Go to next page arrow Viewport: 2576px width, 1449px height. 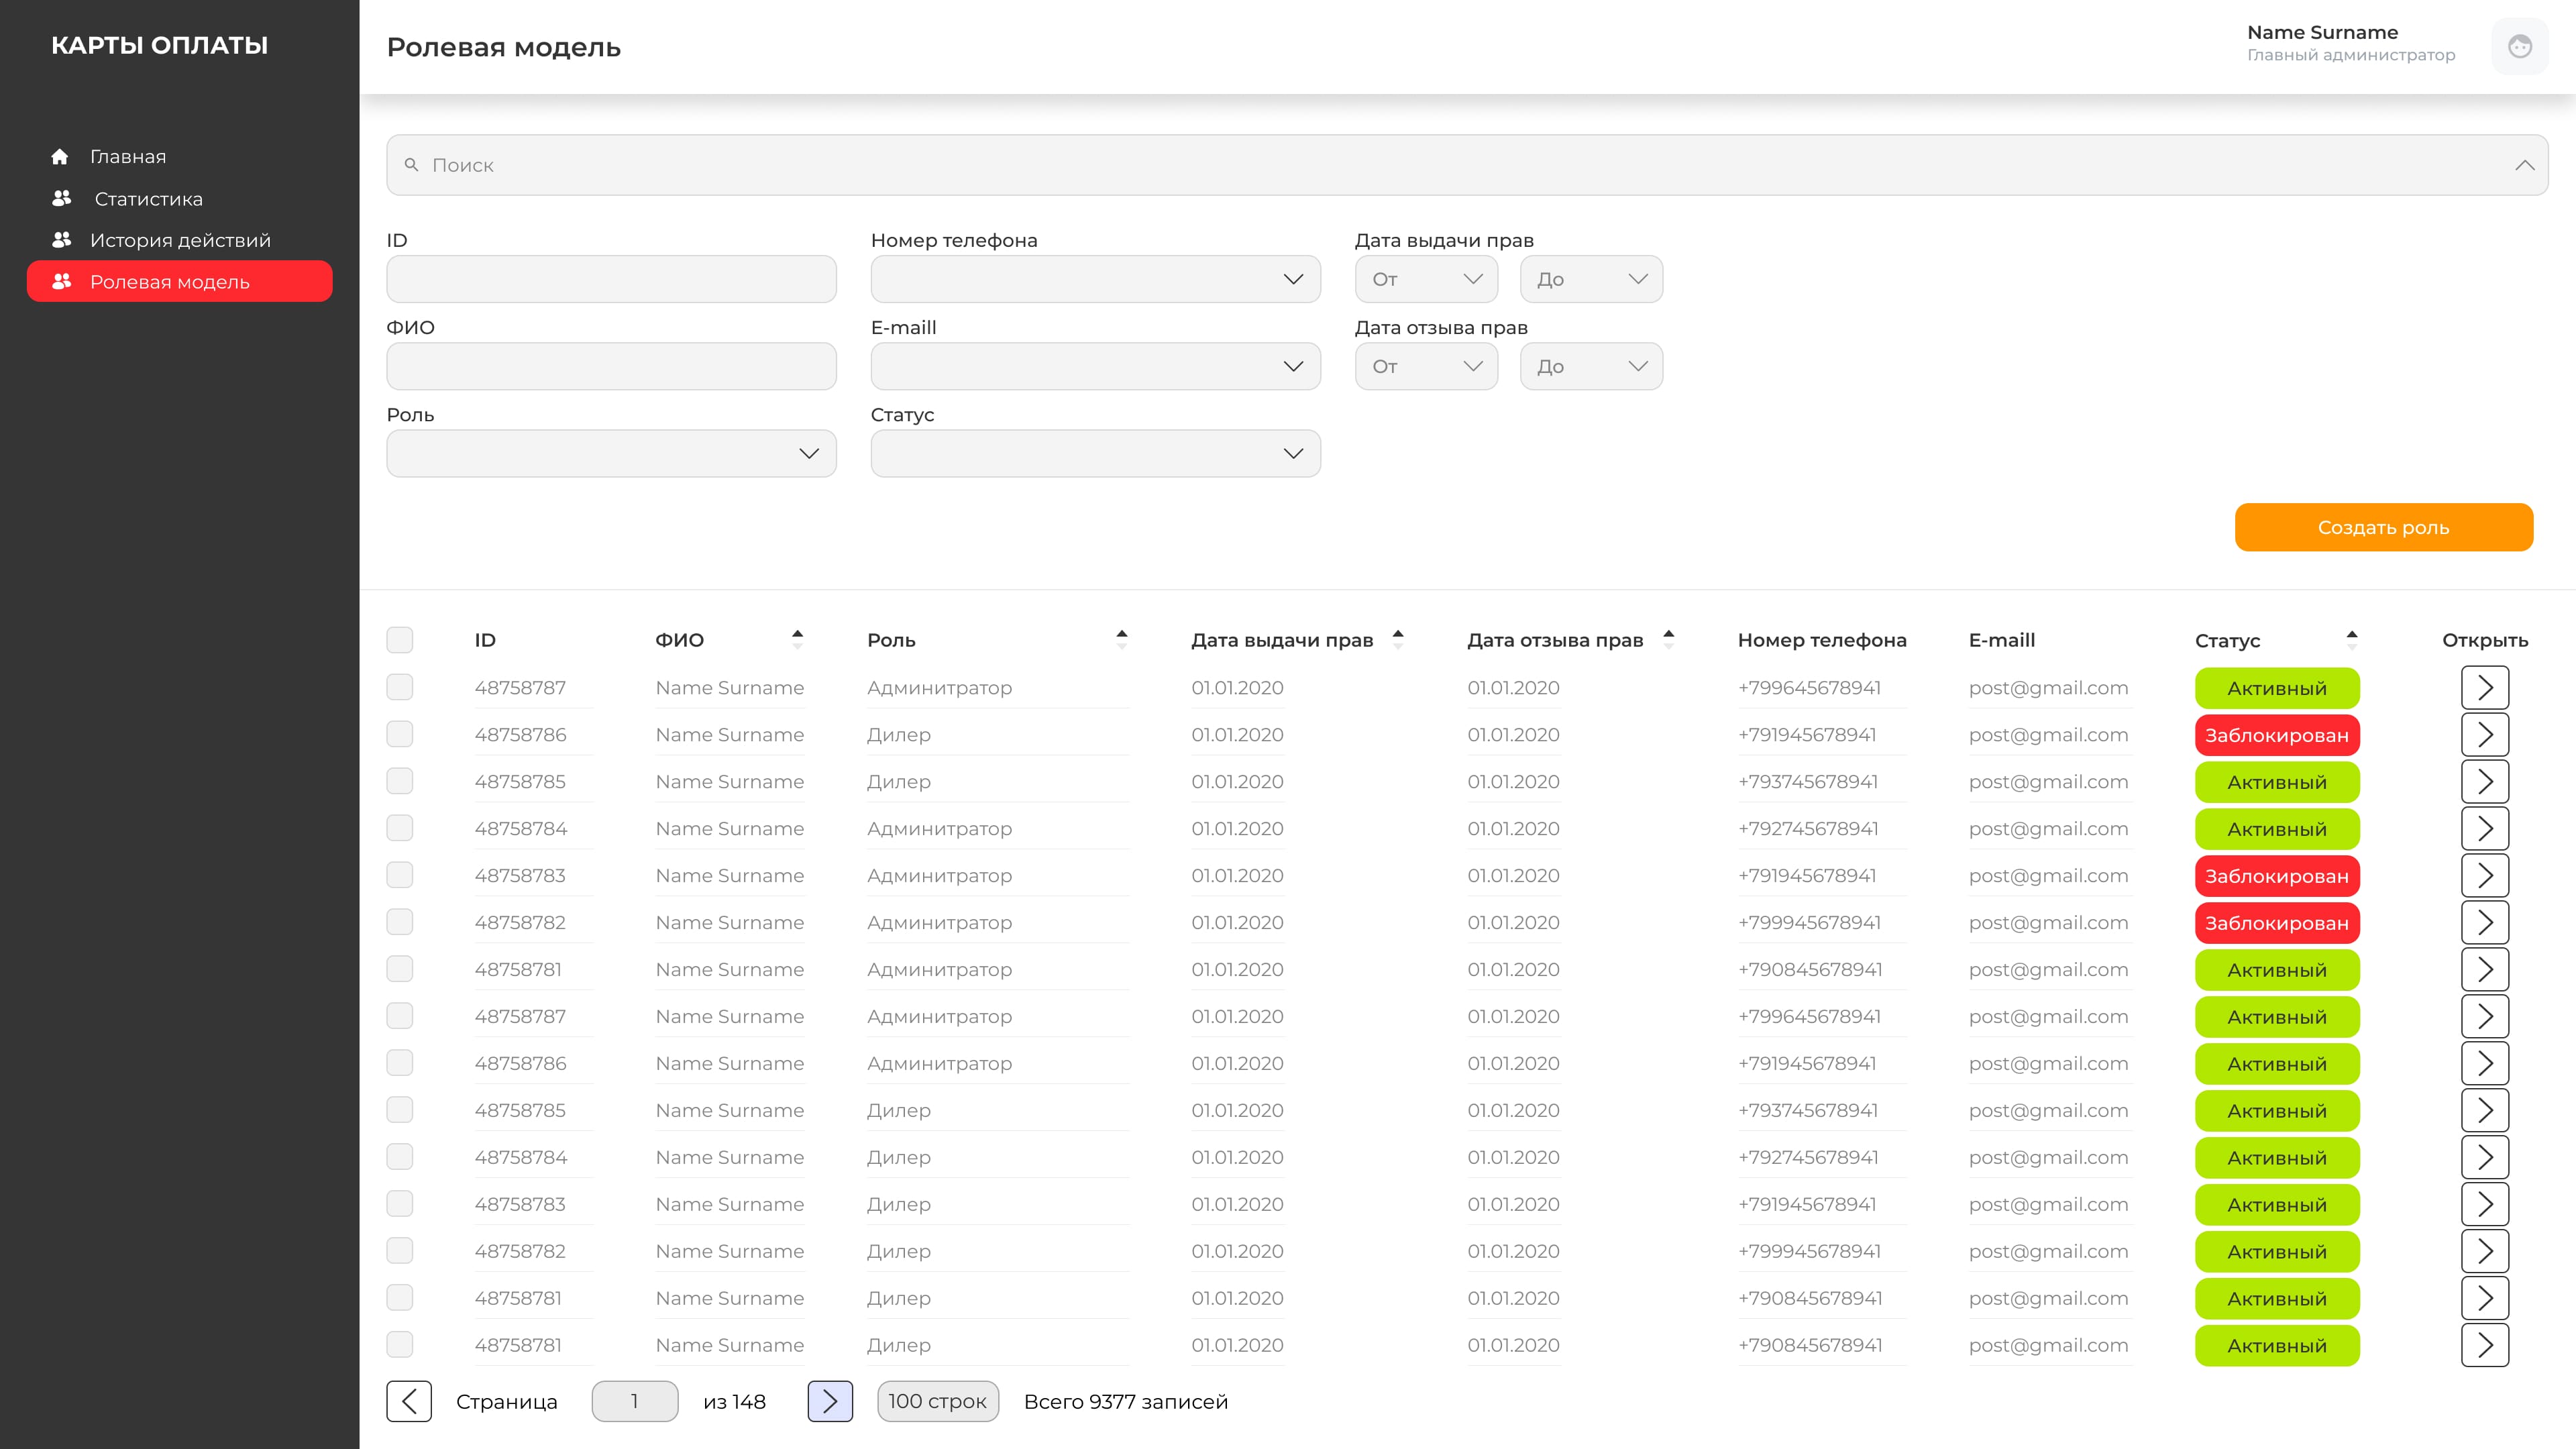(830, 1401)
